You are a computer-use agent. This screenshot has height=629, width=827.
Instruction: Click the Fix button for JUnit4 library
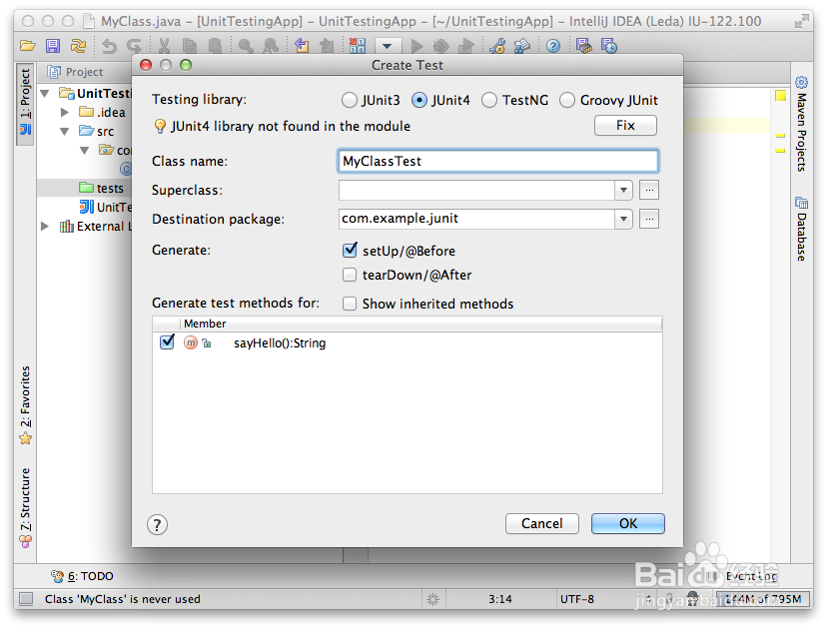625,126
